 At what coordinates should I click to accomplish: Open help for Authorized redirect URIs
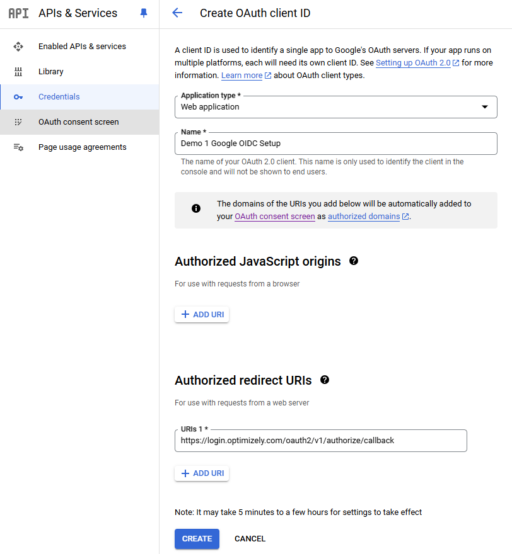pos(325,380)
